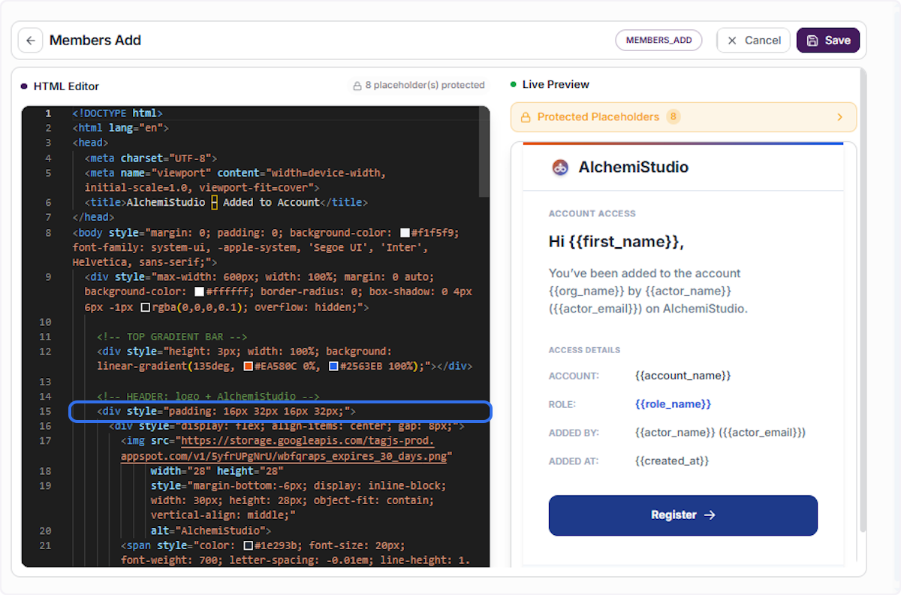Image resolution: width=901 pixels, height=595 pixels.
Task: Click the page vertical scrollbar at right
Action: click(863, 301)
